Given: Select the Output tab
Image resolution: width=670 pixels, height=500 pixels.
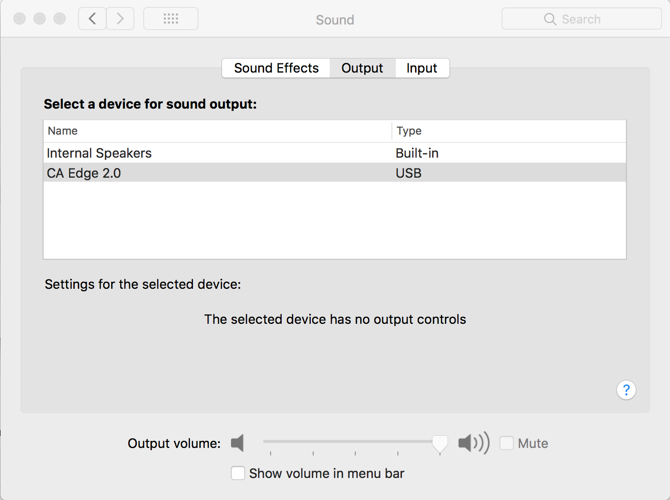Looking at the screenshot, I should (362, 68).
